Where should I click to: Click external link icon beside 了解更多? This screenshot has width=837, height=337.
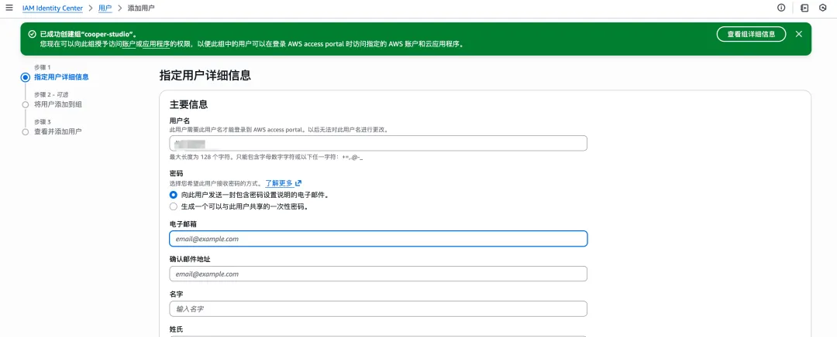coord(298,183)
